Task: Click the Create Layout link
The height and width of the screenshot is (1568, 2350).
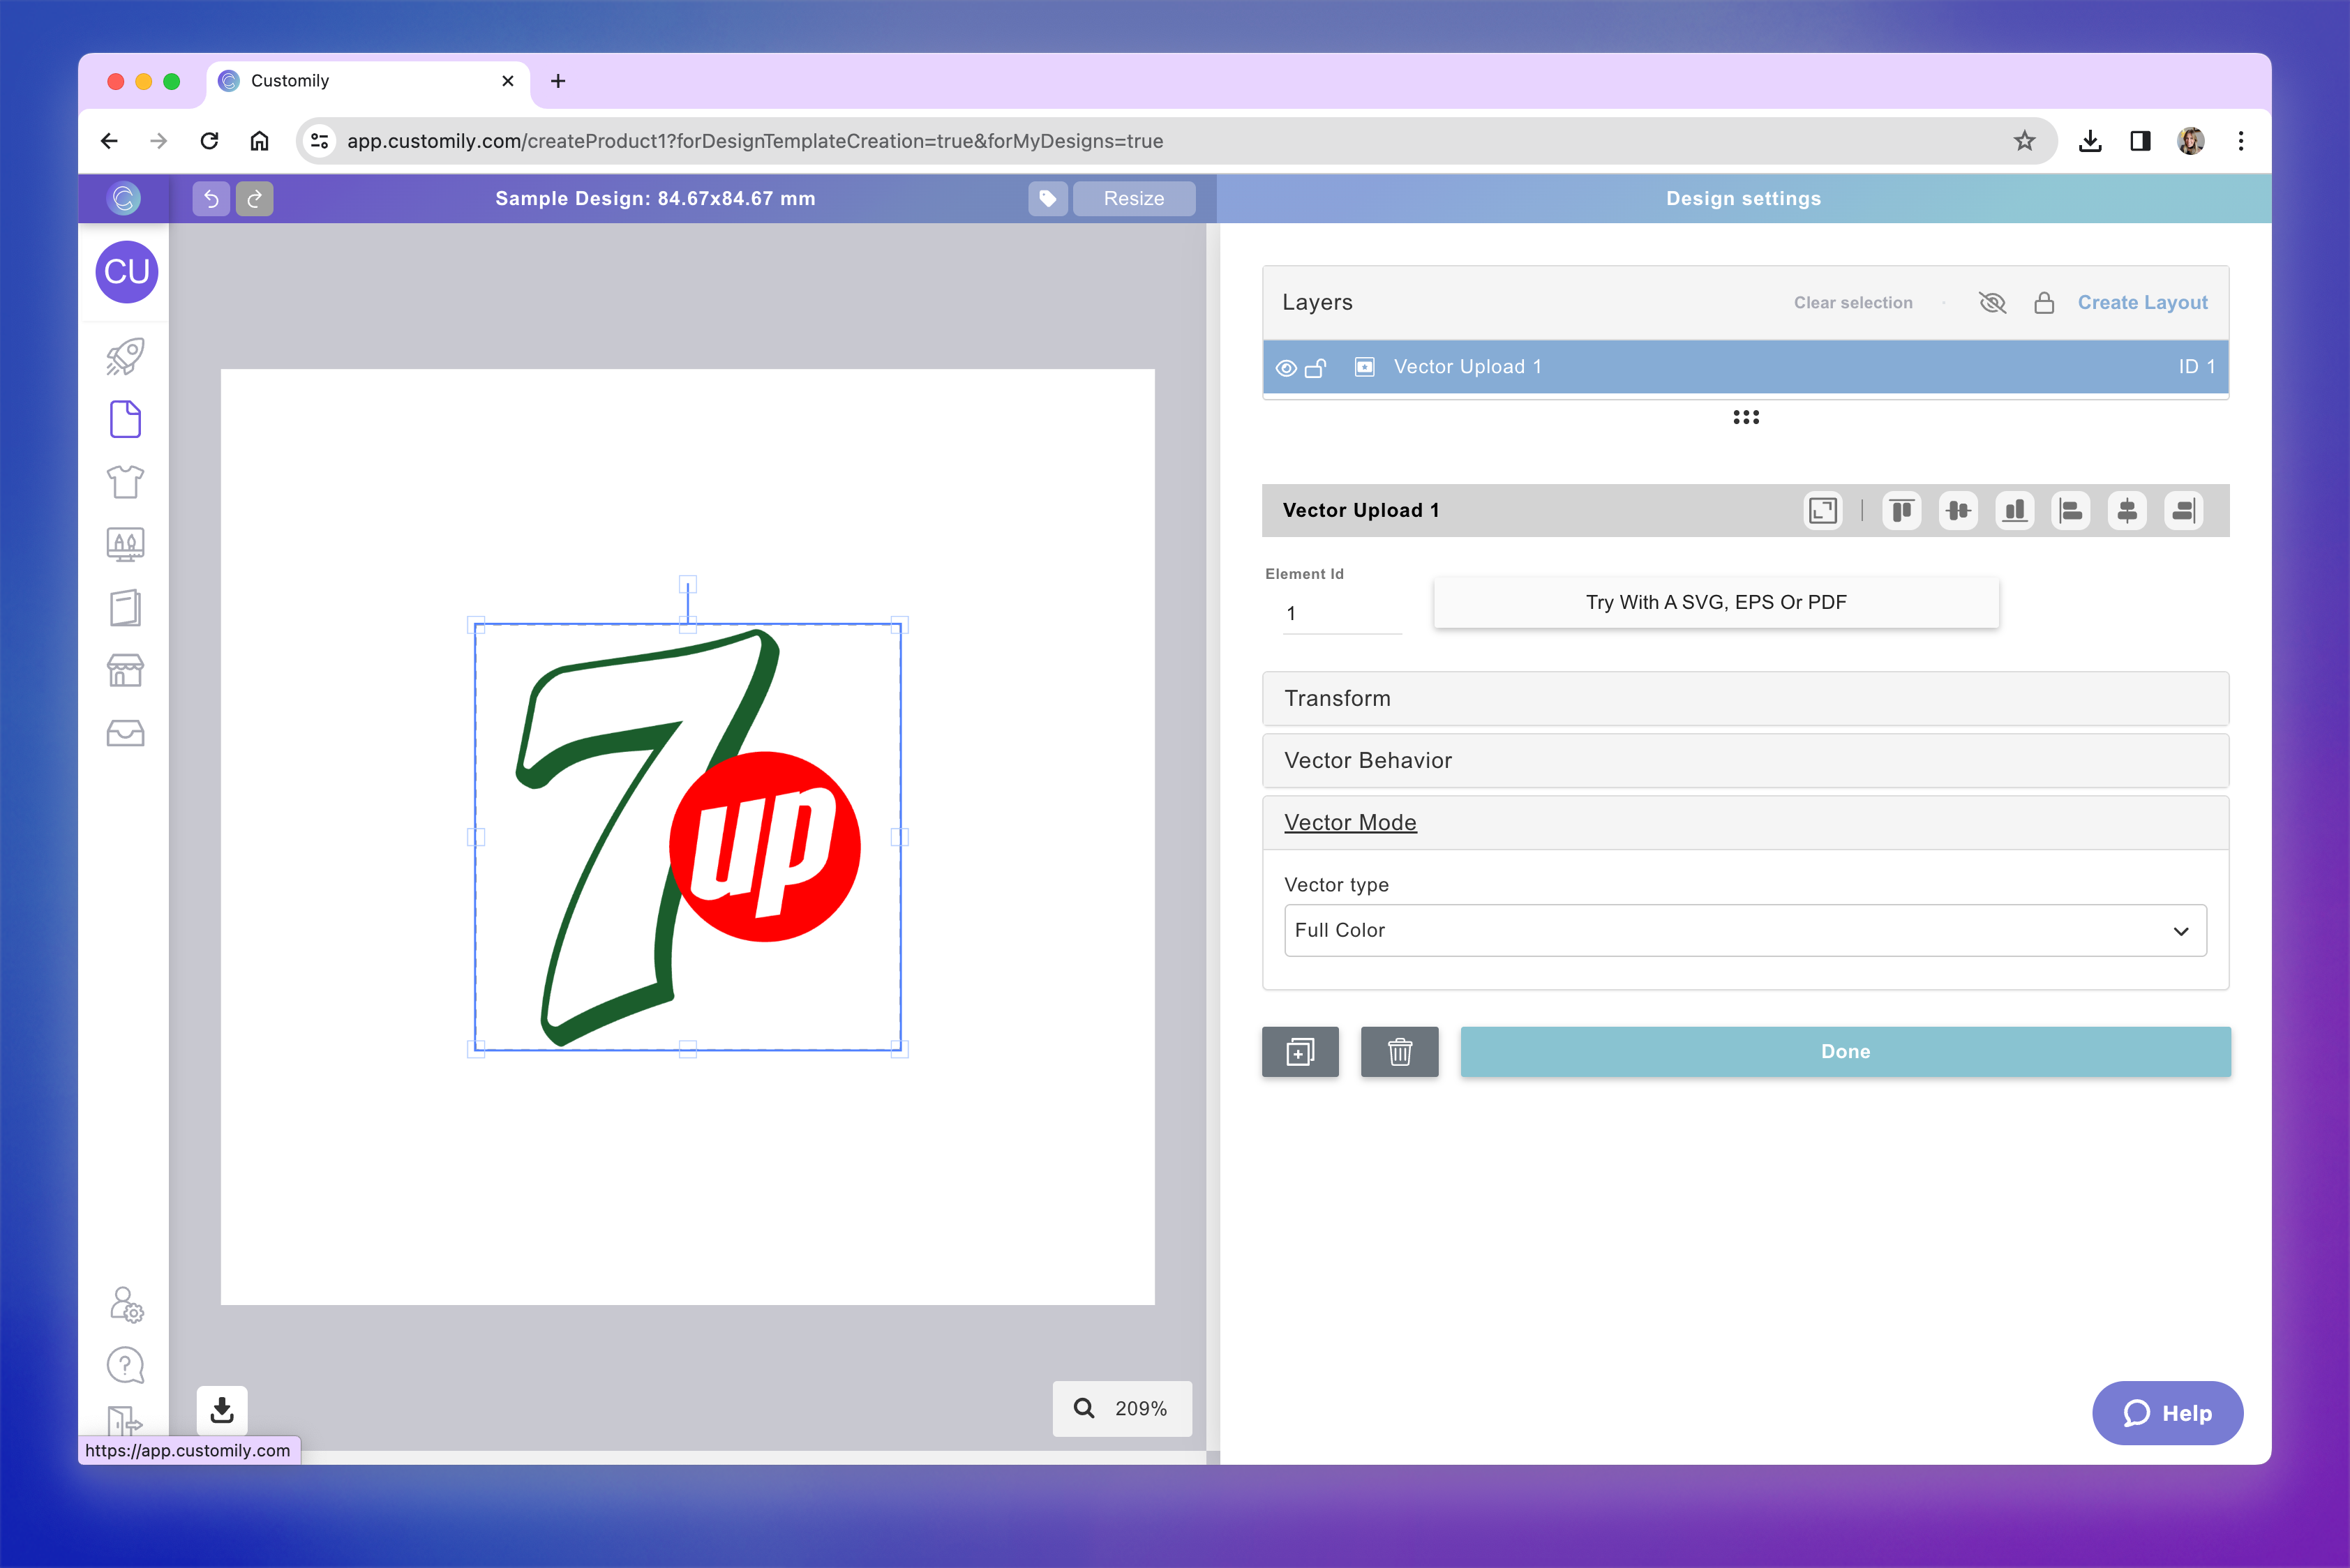Action: (2142, 303)
